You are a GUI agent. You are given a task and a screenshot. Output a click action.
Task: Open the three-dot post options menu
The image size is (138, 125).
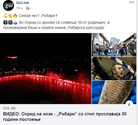coord(132,2)
